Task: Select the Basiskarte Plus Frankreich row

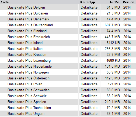Action: [68, 37]
